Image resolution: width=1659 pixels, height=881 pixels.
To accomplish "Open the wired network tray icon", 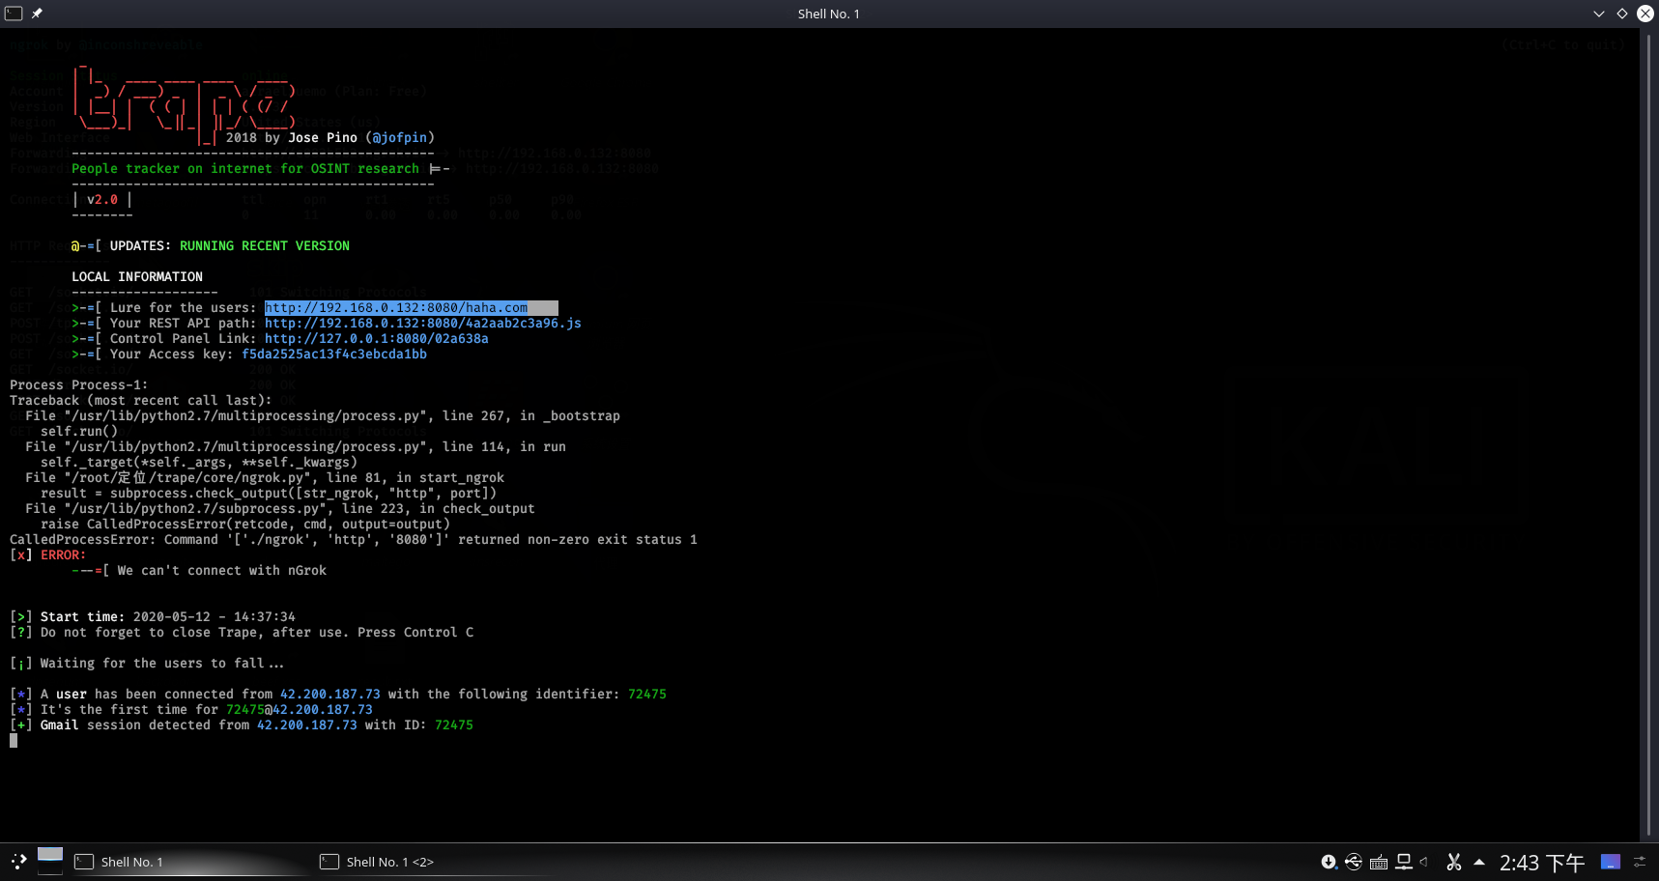I will point(1404,862).
